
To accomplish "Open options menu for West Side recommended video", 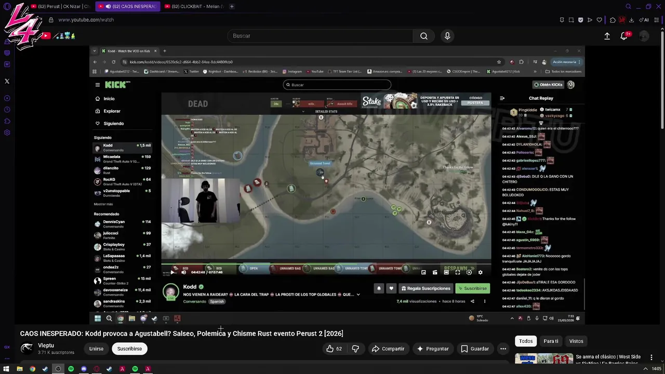I will point(651,357).
